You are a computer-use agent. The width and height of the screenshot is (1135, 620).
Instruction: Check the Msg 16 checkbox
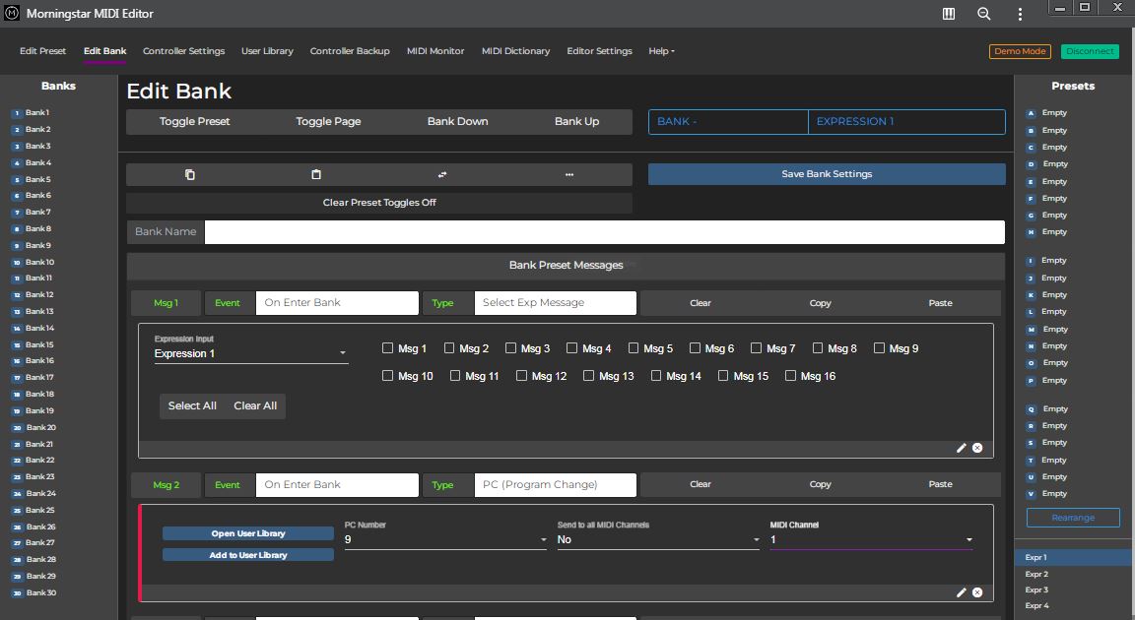pos(790,376)
